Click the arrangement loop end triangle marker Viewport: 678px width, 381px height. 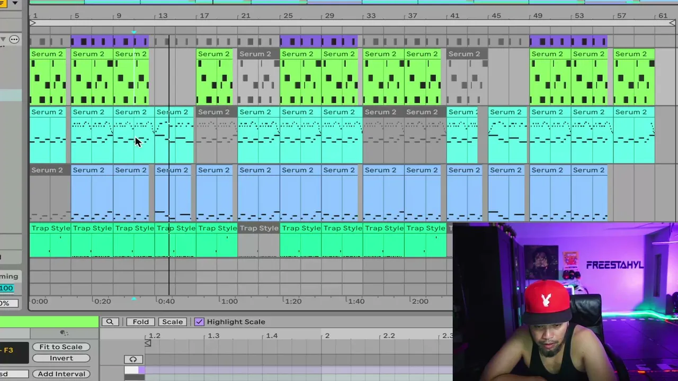point(672,23)
